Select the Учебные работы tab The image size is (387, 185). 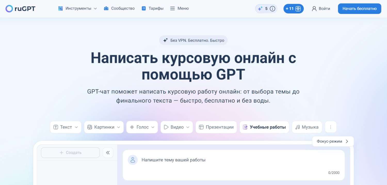point(264,127)
